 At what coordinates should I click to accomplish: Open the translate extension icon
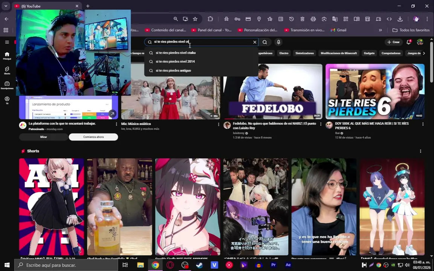[335, 19]
